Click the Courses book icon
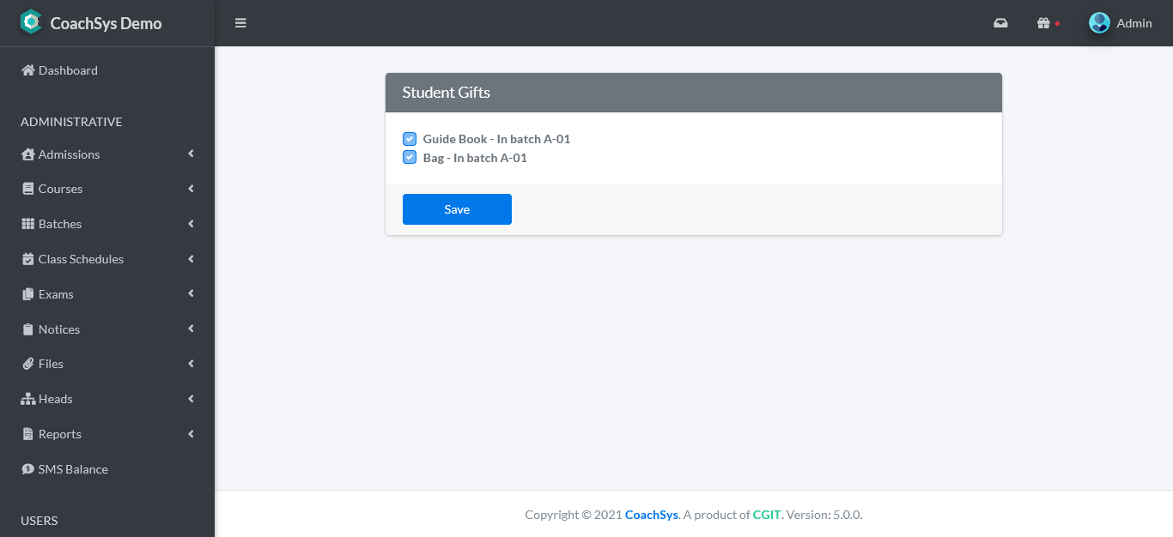 click(28, 189)
